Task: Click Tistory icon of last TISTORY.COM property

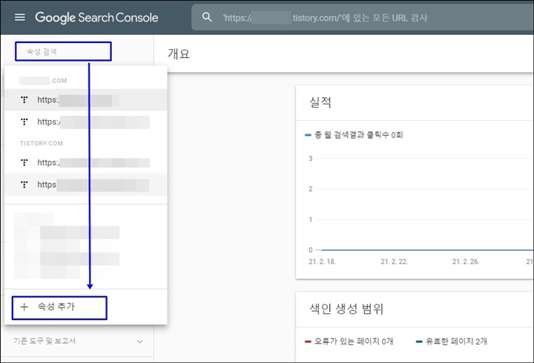Action: point(24,185)
